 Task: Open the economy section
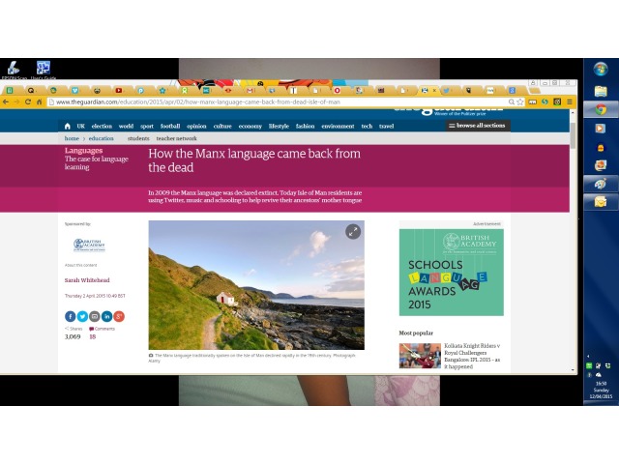tap(251, 127)
